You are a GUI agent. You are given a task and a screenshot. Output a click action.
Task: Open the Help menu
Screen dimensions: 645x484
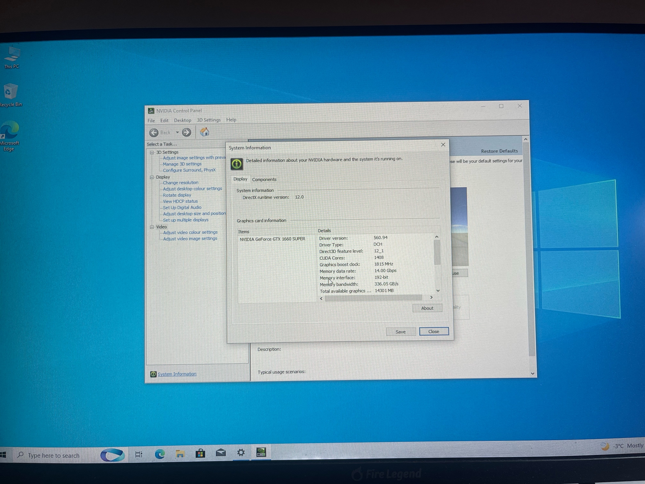[231, 120]
